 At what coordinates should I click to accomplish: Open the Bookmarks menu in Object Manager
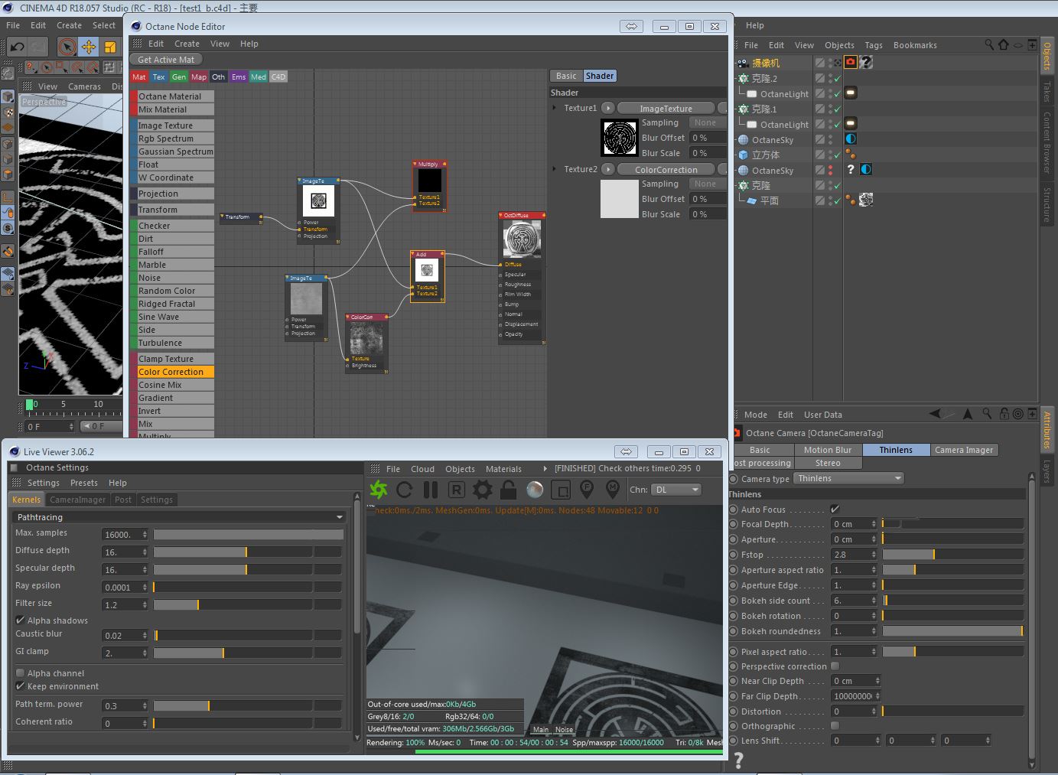click(915, 45)
